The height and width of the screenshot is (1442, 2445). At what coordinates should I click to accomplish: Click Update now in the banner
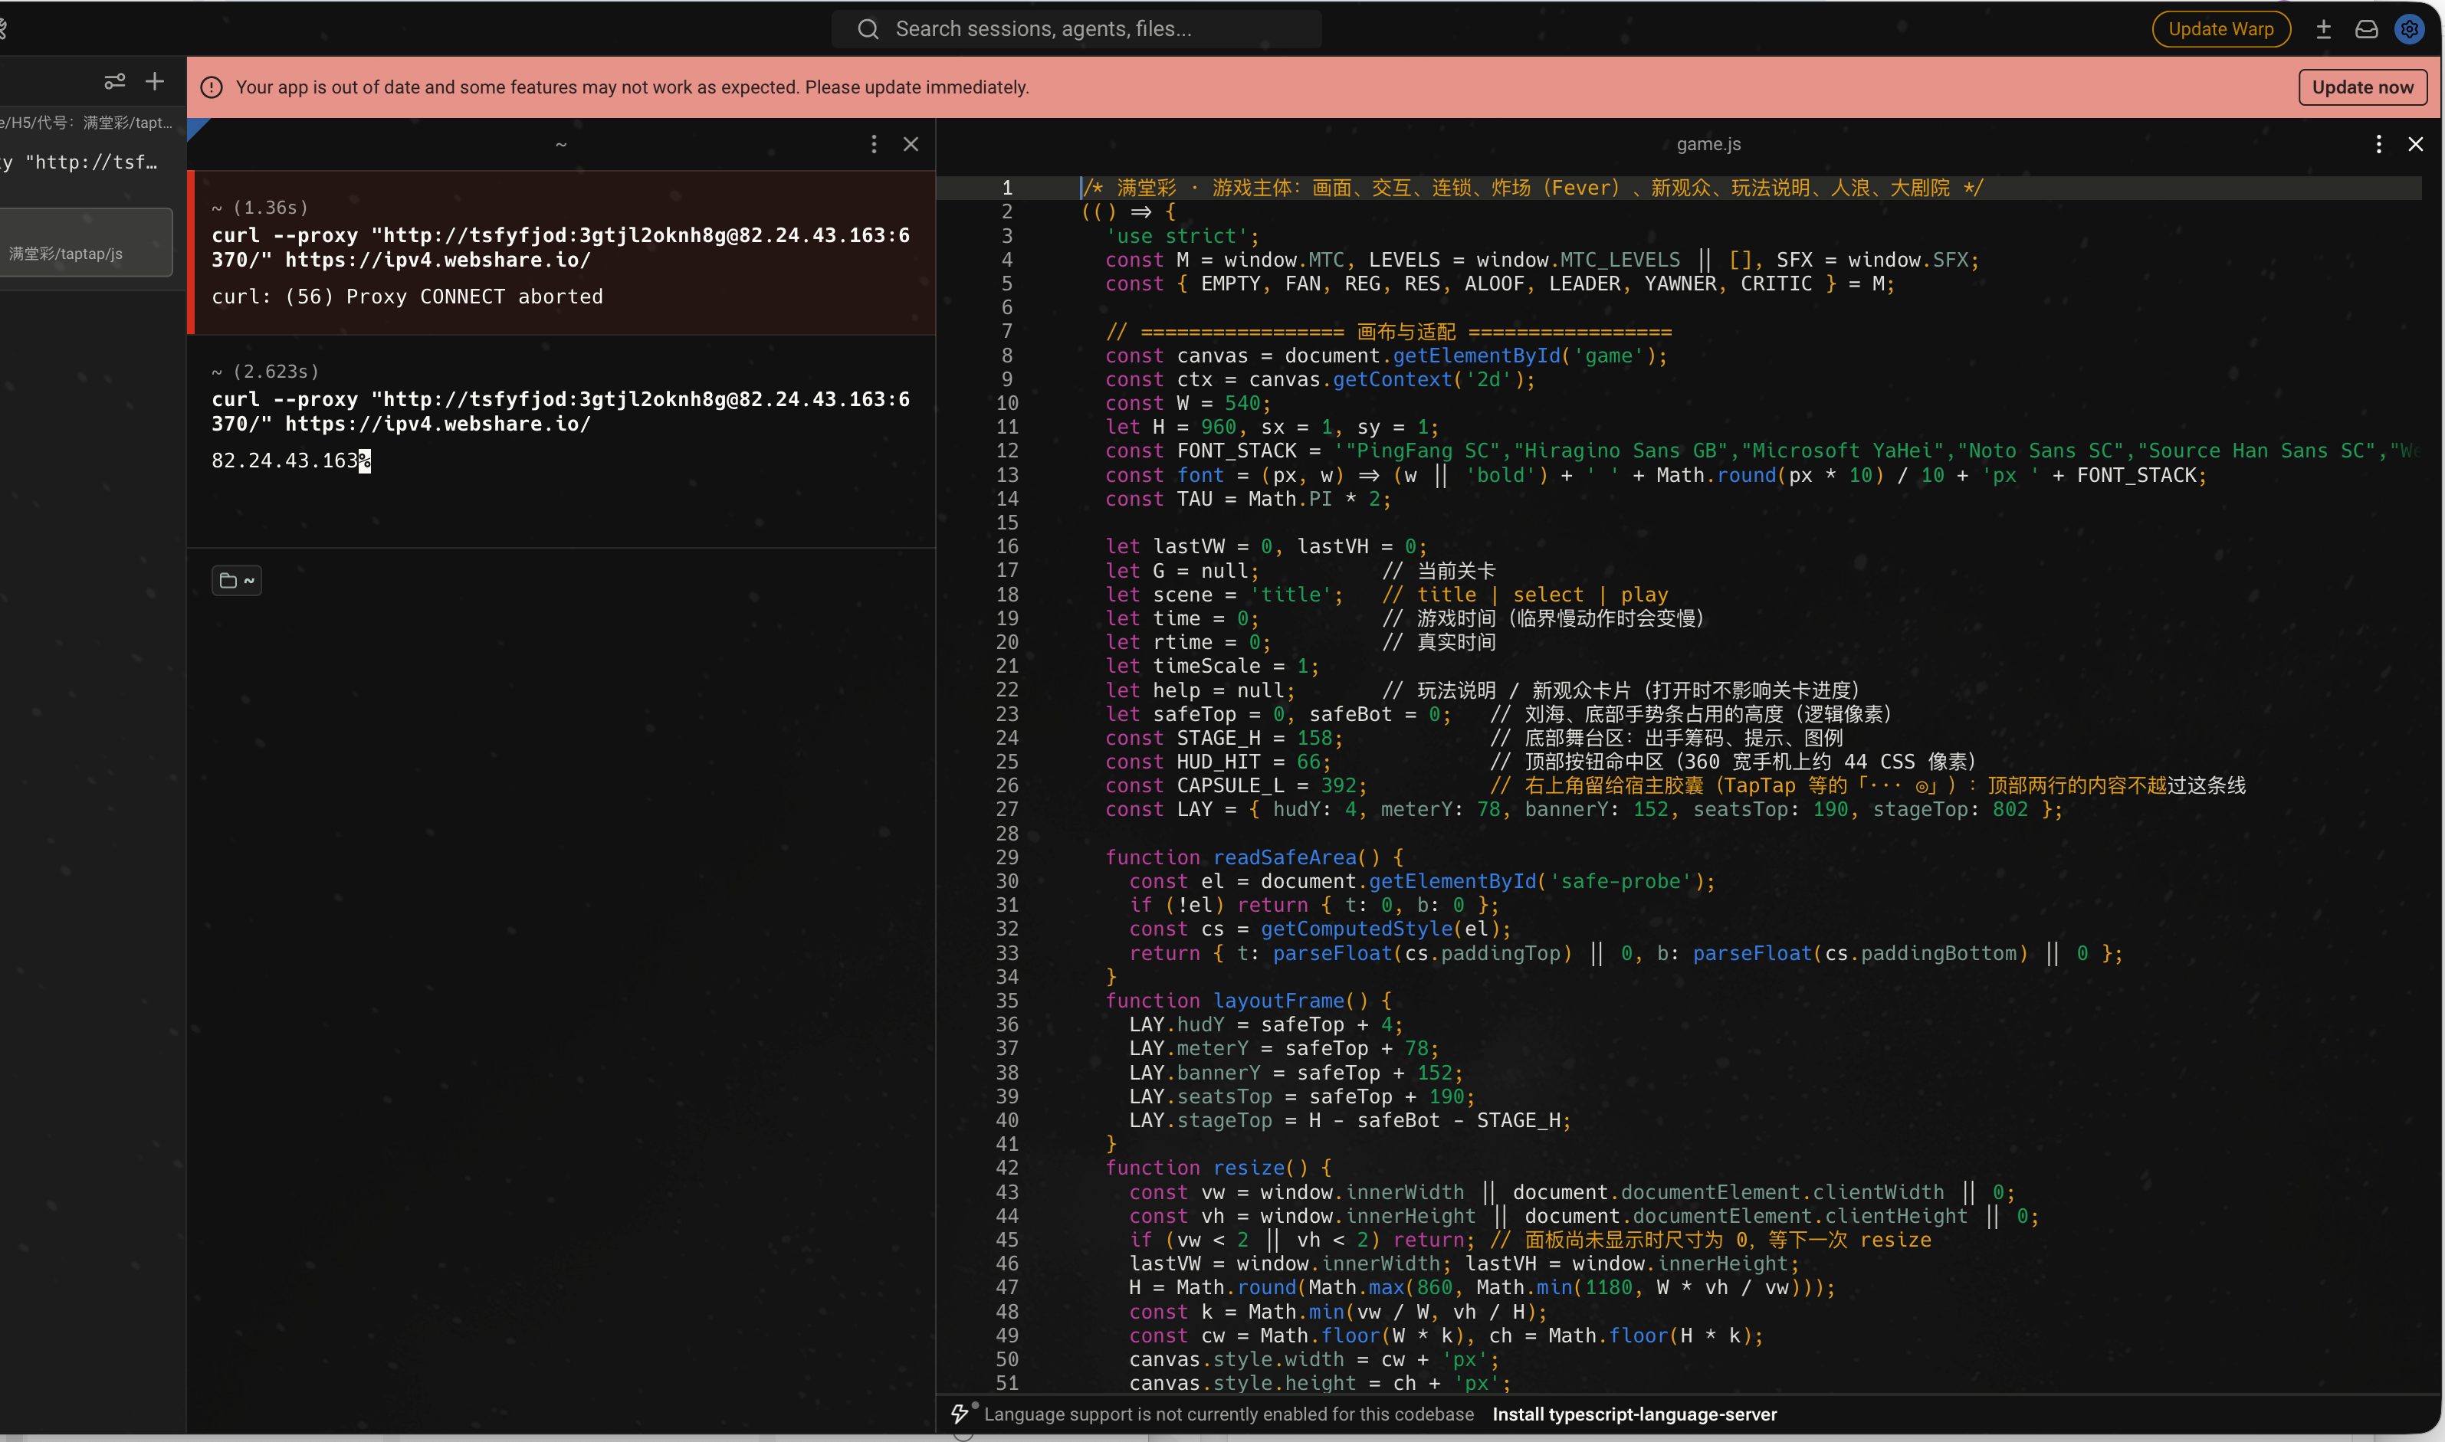[x=2362, y=87]
